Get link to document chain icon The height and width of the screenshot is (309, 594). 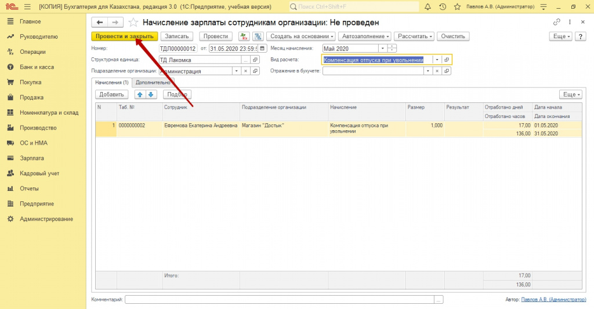[556, 22]
